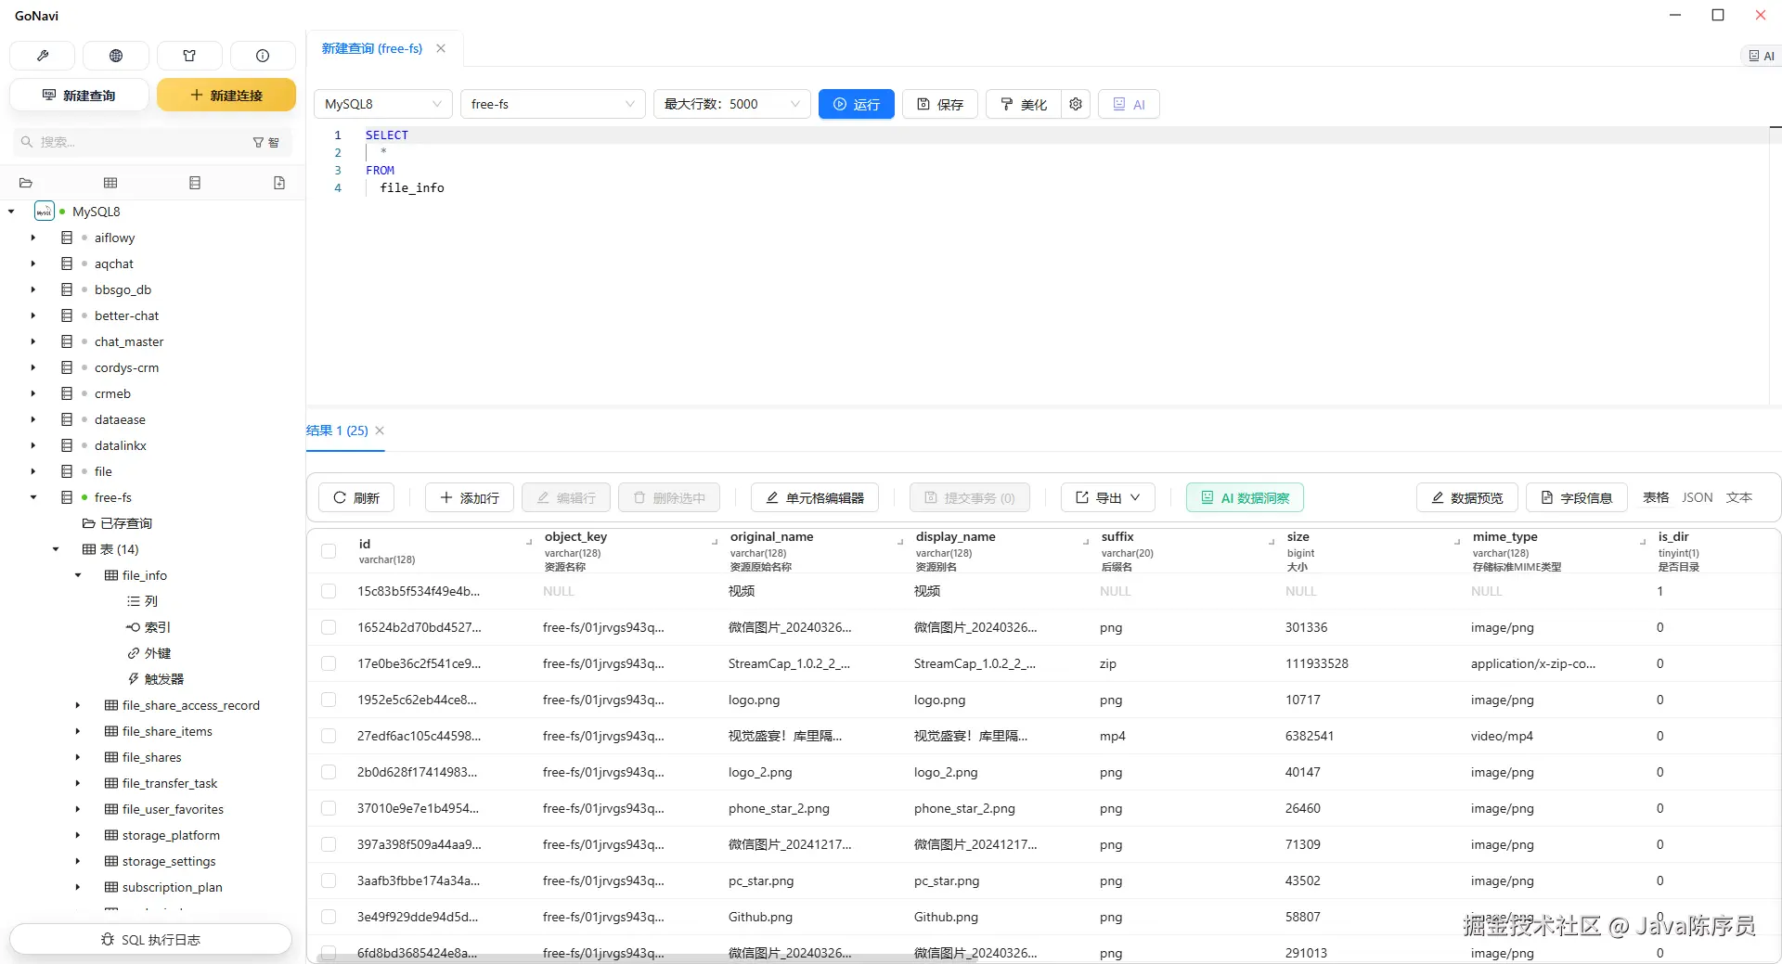Viewport: 1782px width, 964px height.
Task: Collapse the free-fs database node
Action: [x=33, y=497]
